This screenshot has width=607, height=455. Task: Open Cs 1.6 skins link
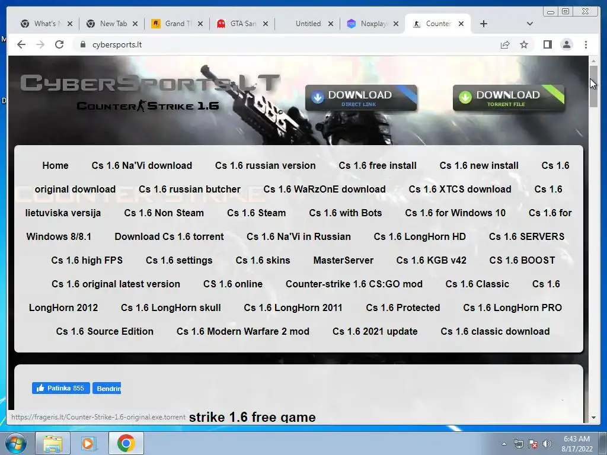[263, 261]
